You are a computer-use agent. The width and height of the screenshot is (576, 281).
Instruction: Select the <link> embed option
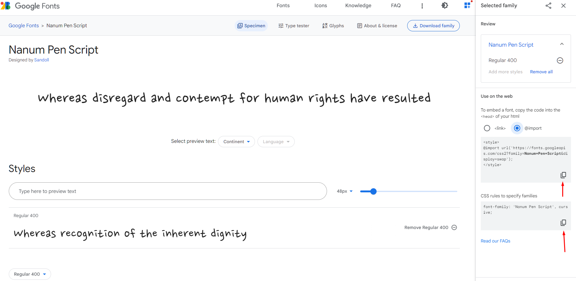[487, 128]
